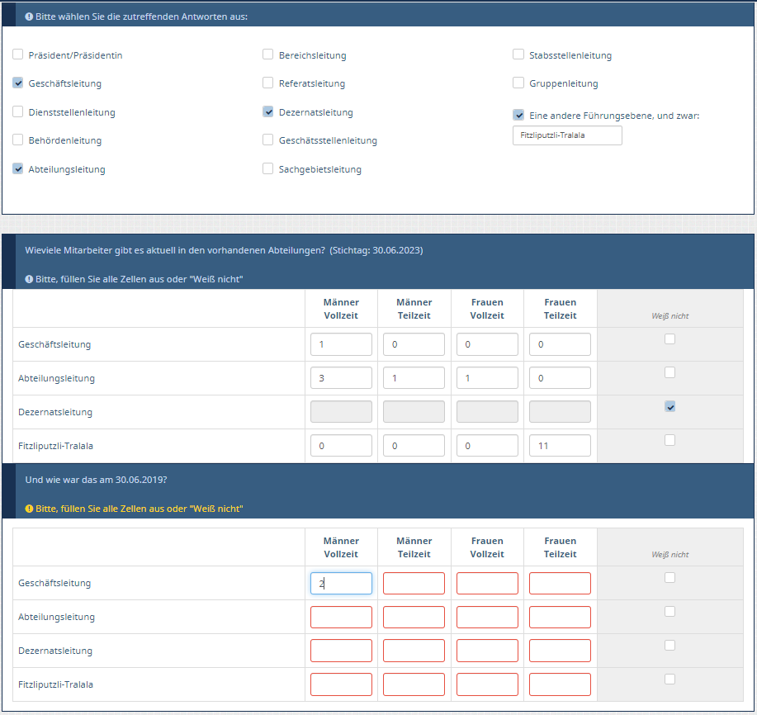Click 2023 Abteilungsleitung Männer Teilzeit field
This screenshot has height=715, width=757.
click(x=414, y=378)
